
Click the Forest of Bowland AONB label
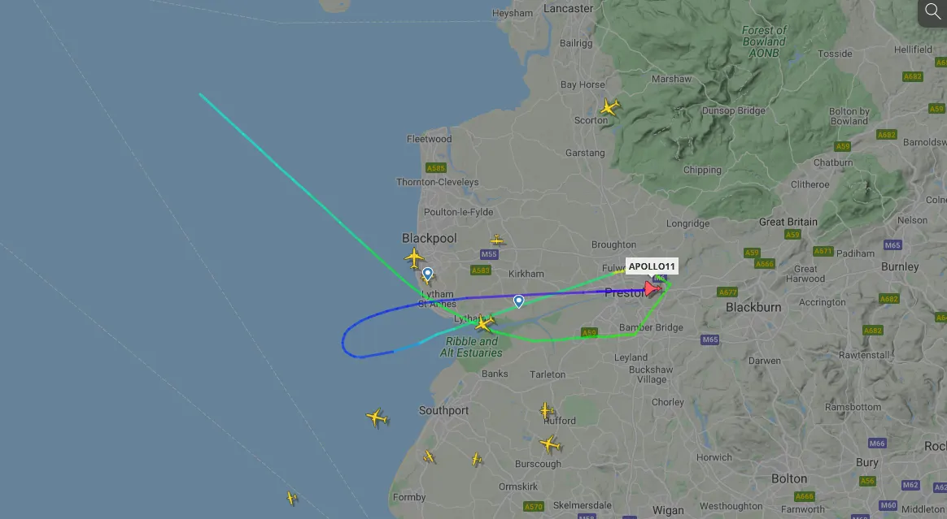(x=764, y=41)
